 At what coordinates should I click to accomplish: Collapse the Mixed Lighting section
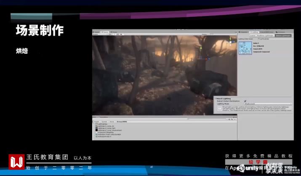coord(215,98)
